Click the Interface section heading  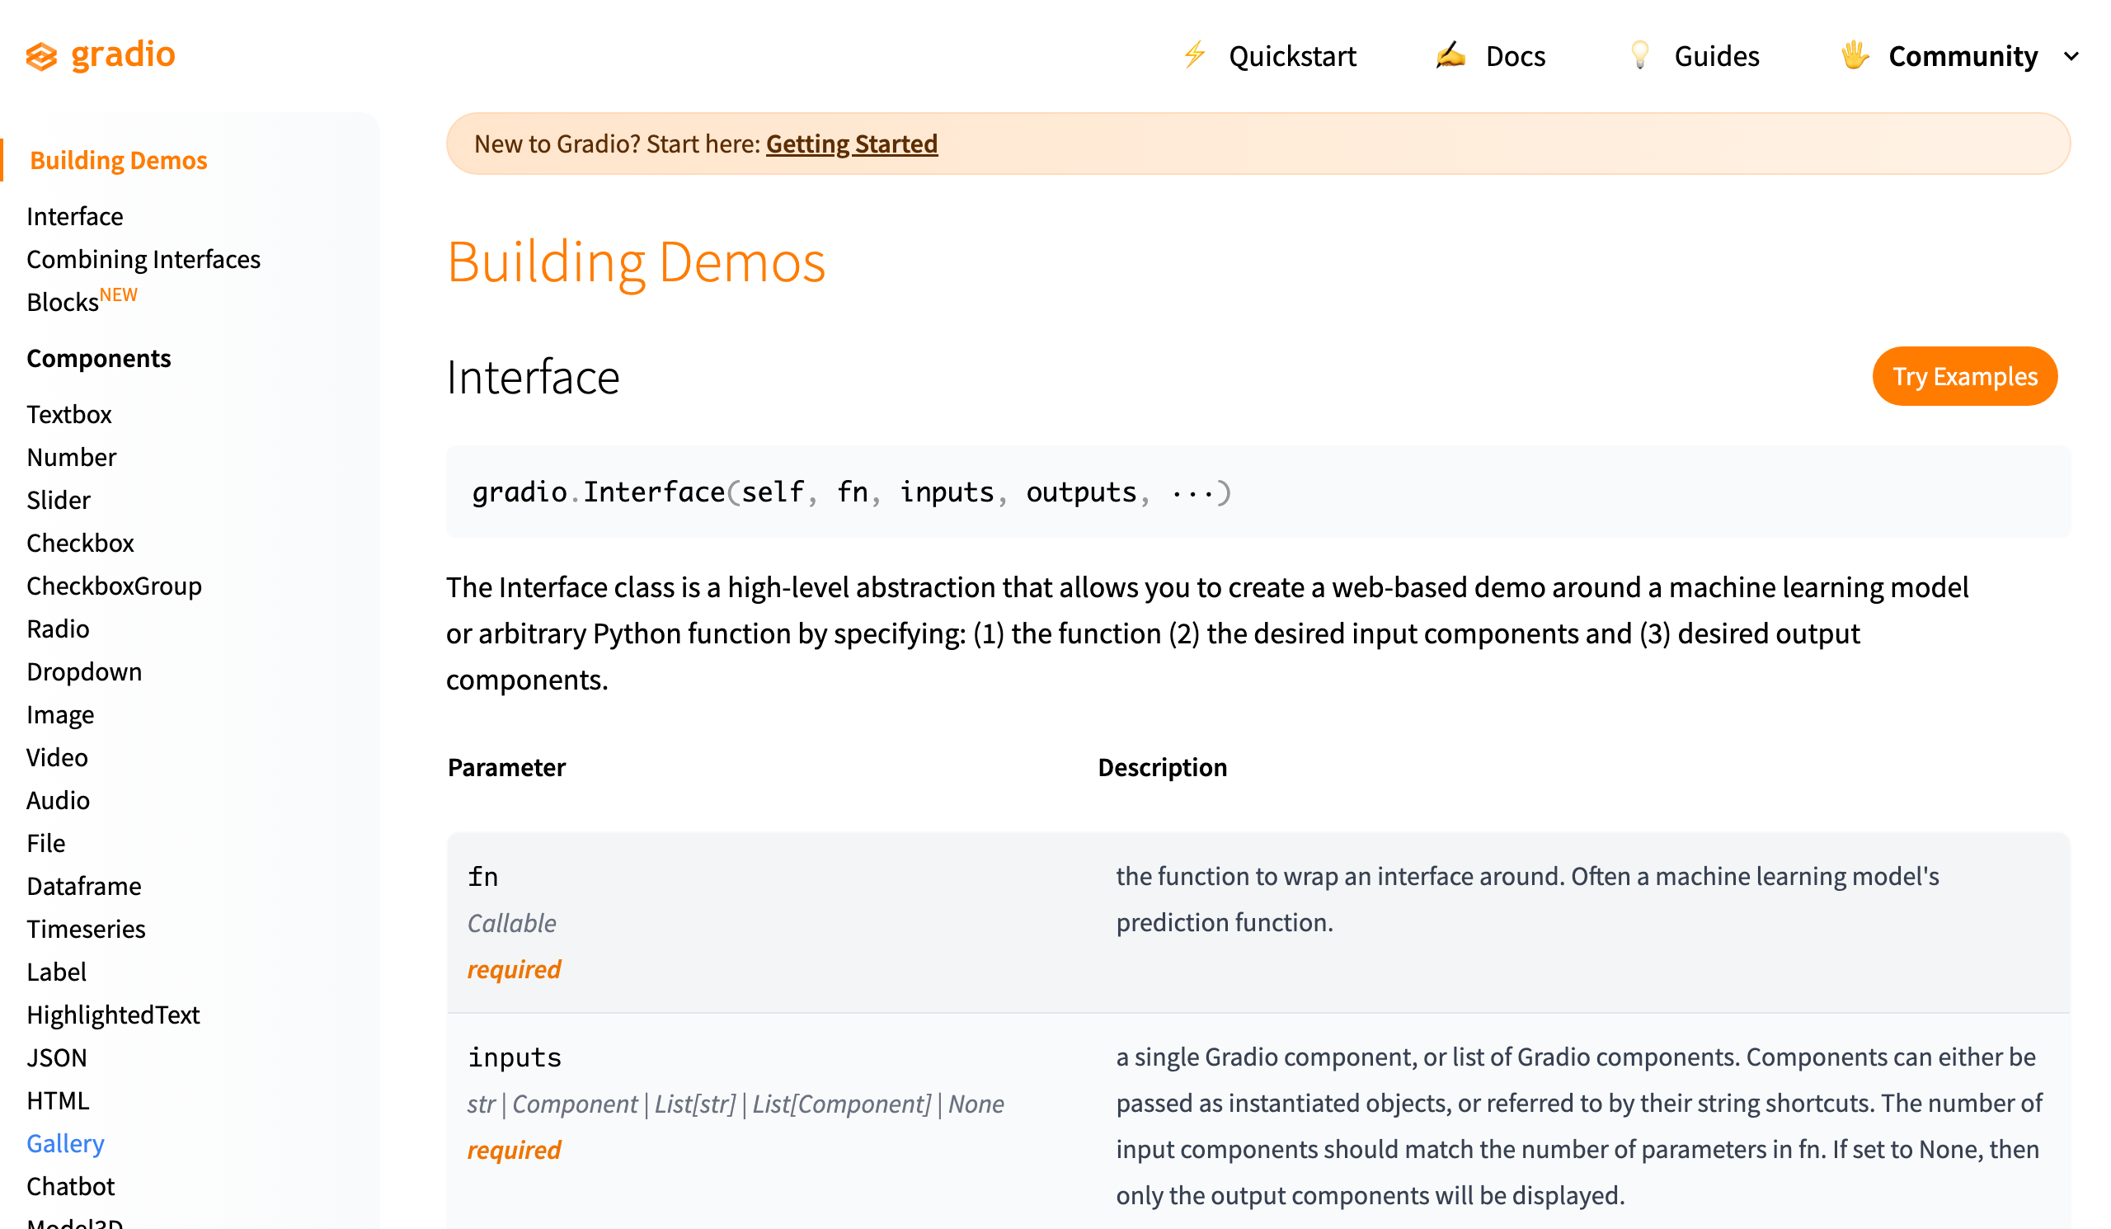tap(533, 377)
